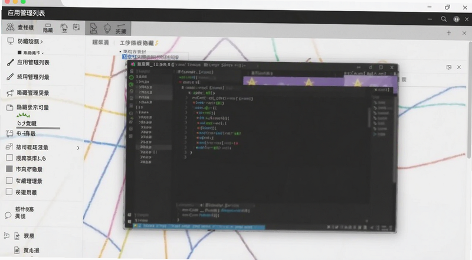Image resolution: width=472 pixels, height=260 pixels.
Task: Expand the sidebar row with the right chevron
Action: (78, 148)
